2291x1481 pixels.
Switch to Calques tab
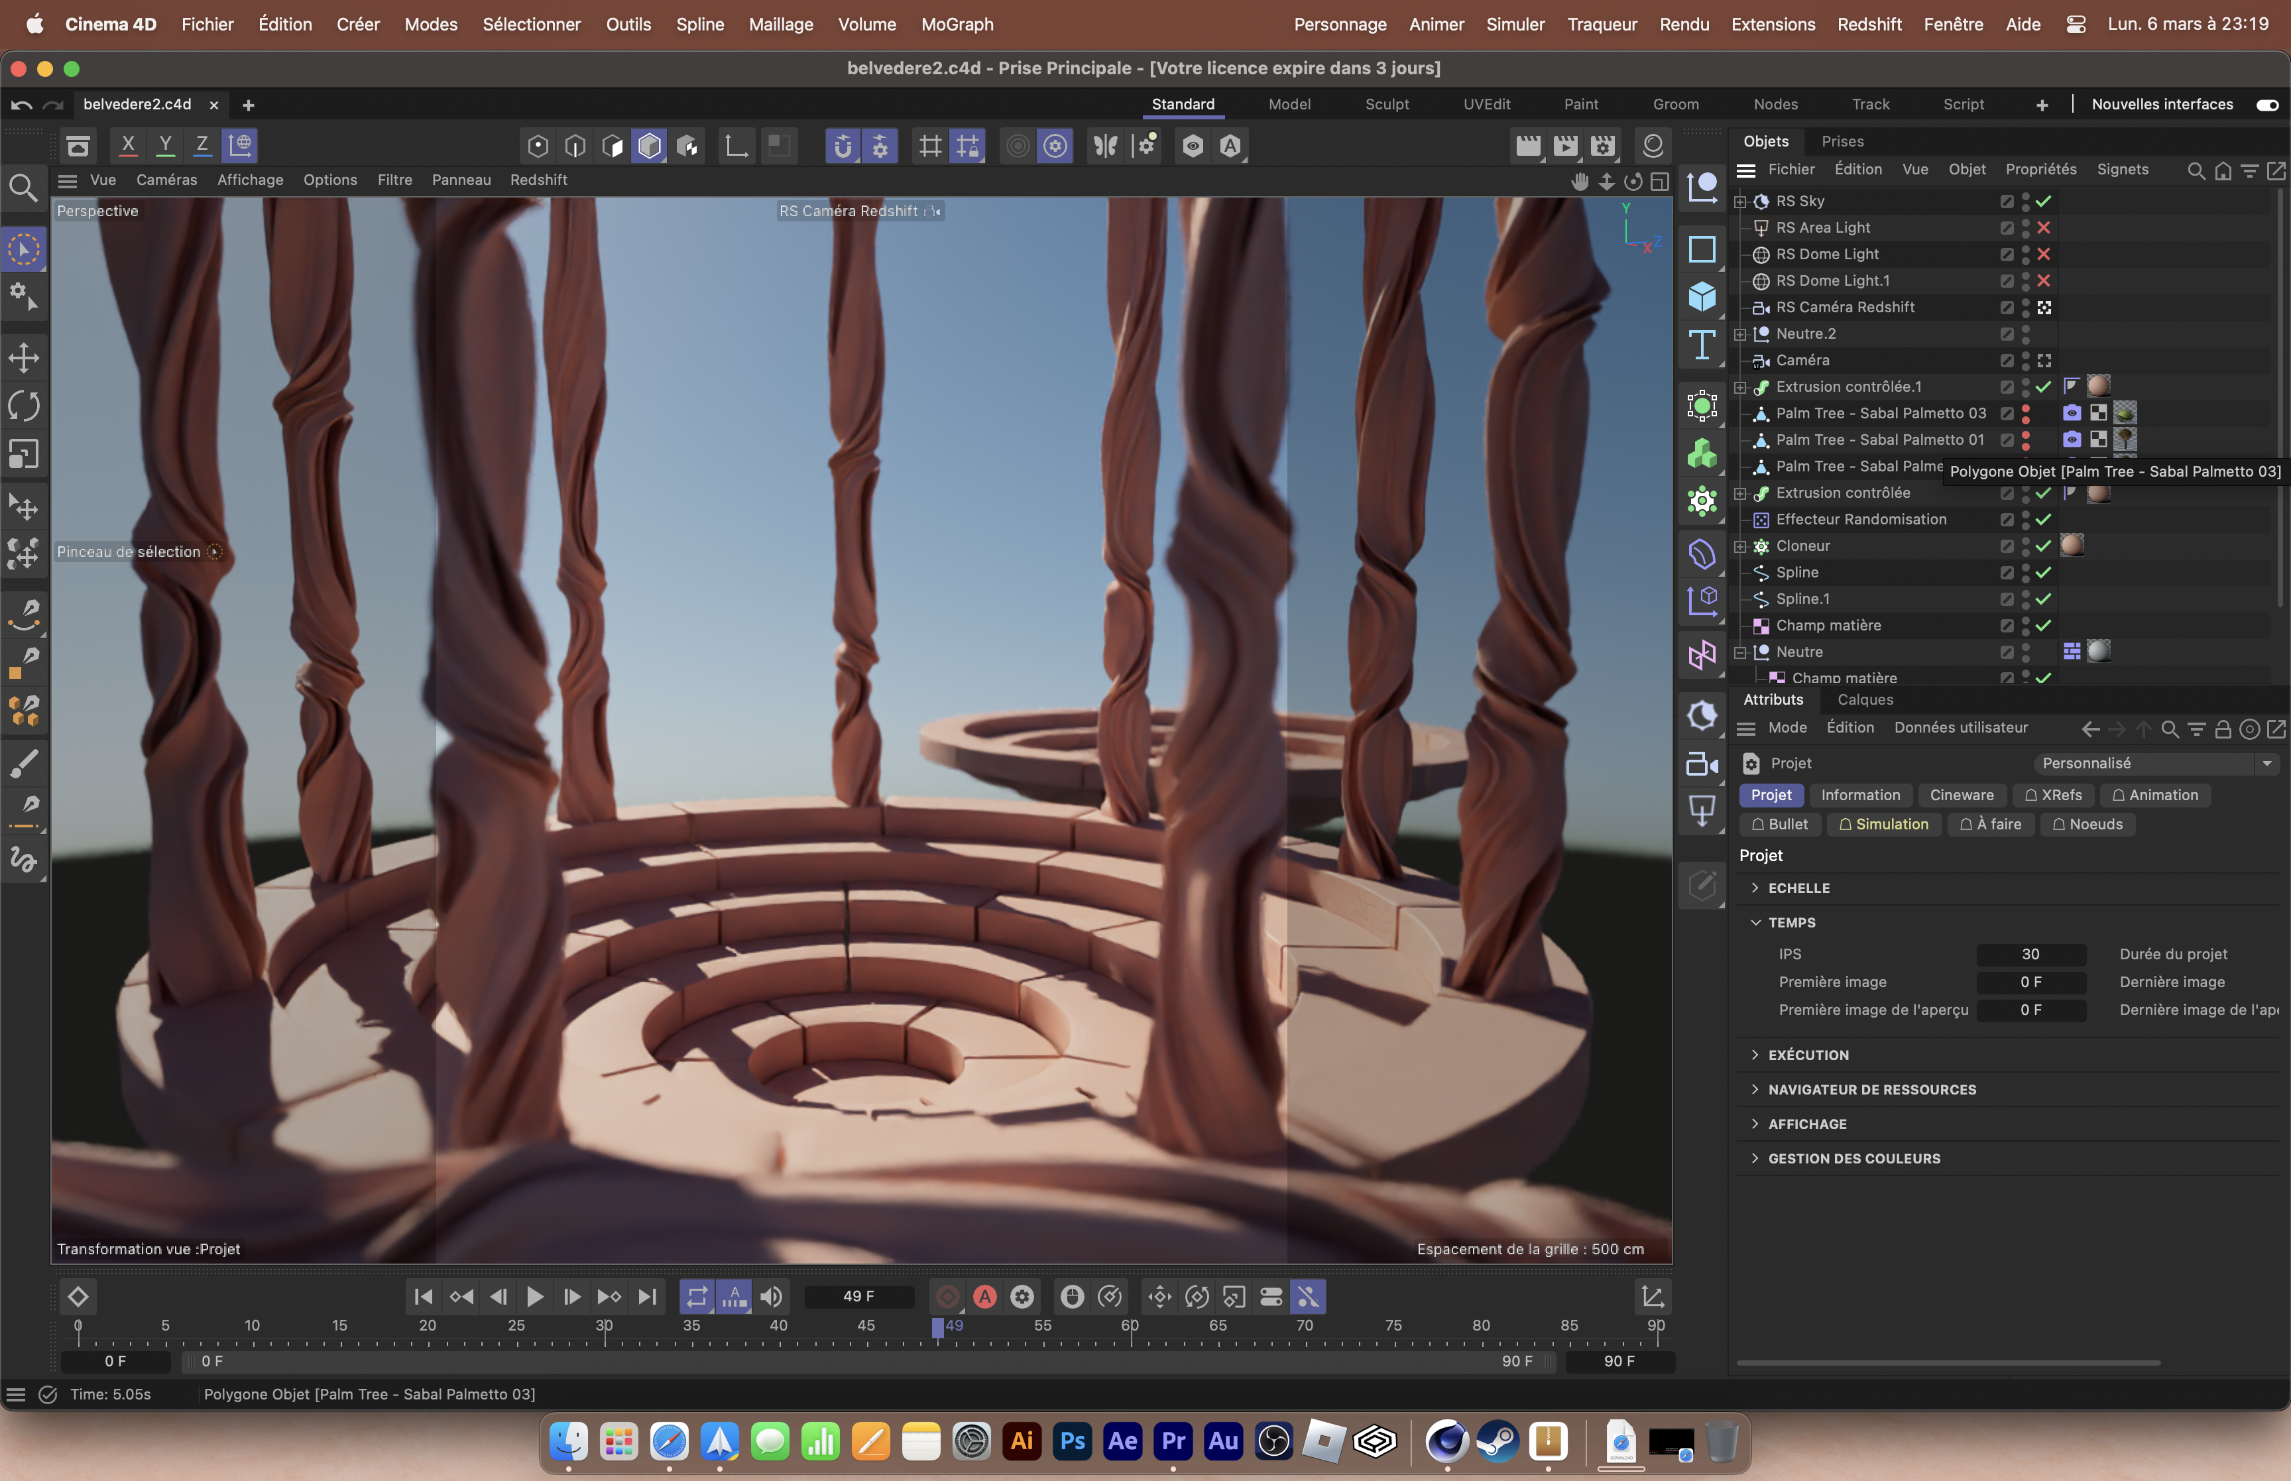(1865, 700)
